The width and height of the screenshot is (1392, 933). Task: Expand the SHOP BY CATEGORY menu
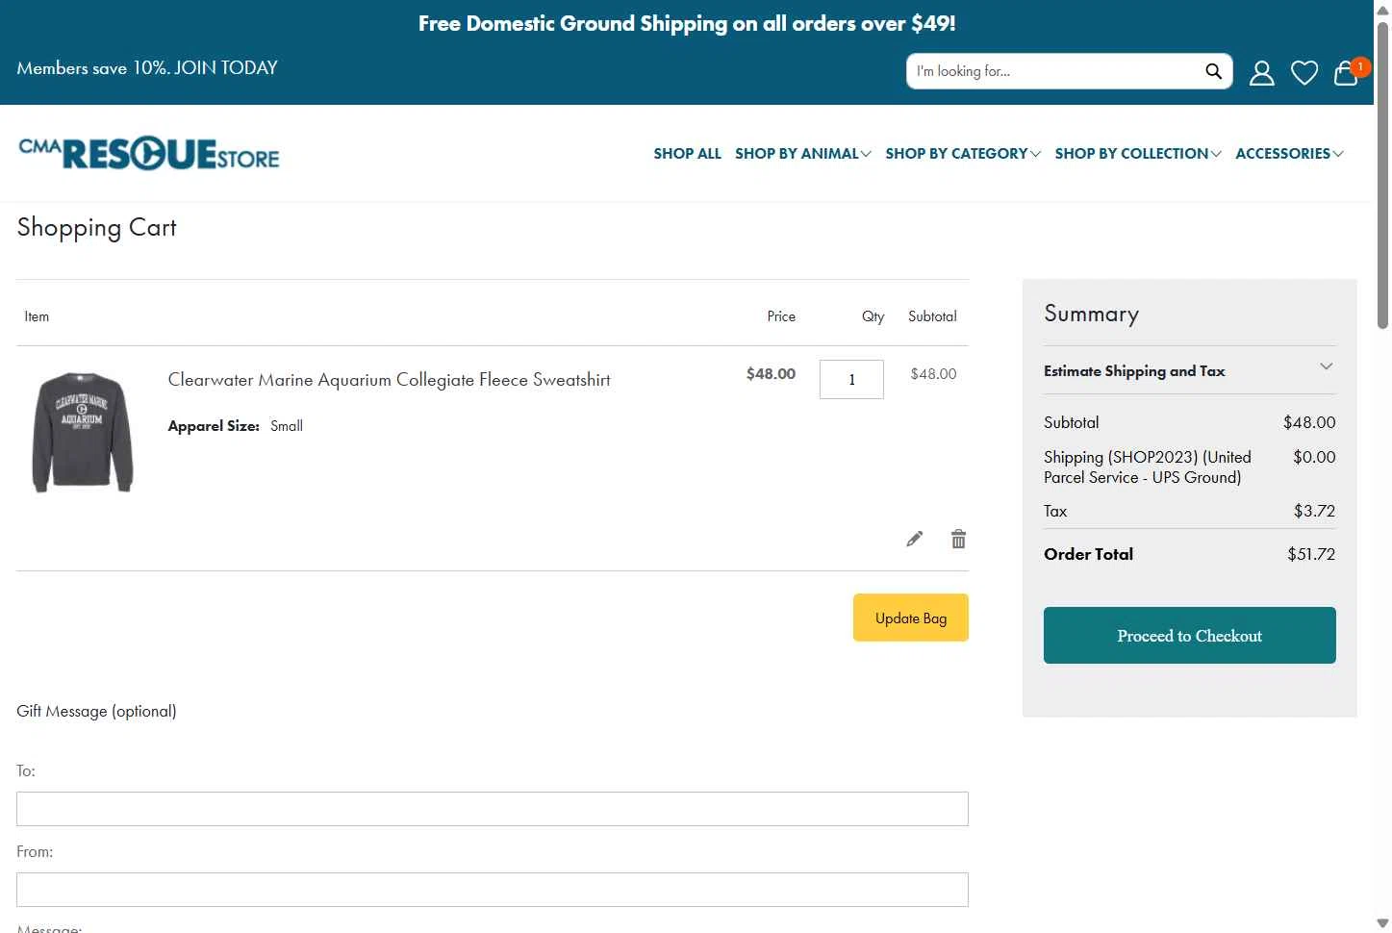click(963, 154)
